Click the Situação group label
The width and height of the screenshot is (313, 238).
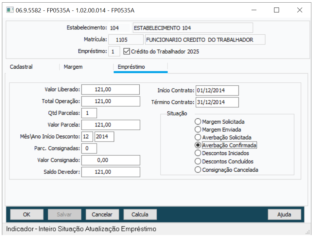pos(177,113)
